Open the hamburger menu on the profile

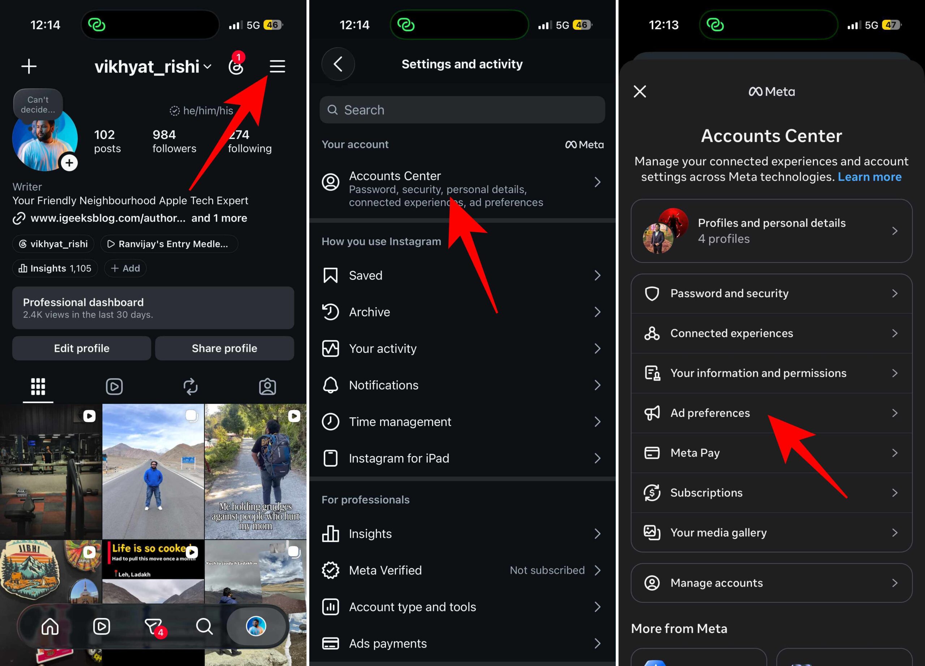click(277, 66)
